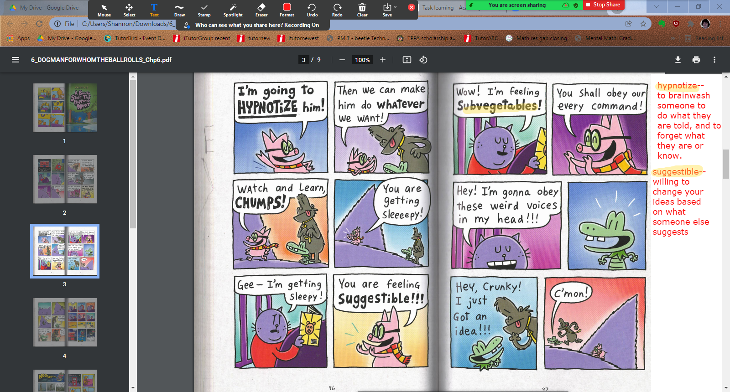Viewport: 730px width, 392px height.
Task: Edit the PDF page number field
Action: 303,60
